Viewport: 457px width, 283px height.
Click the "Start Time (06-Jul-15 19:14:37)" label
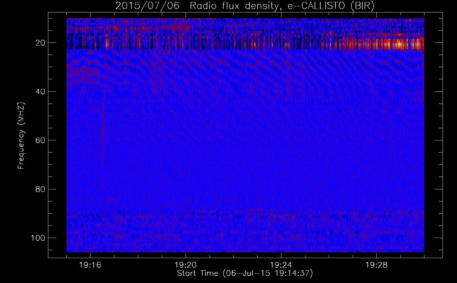[x=245, y=273]
